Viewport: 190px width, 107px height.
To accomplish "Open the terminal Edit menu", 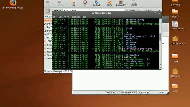I will [61, 17].
